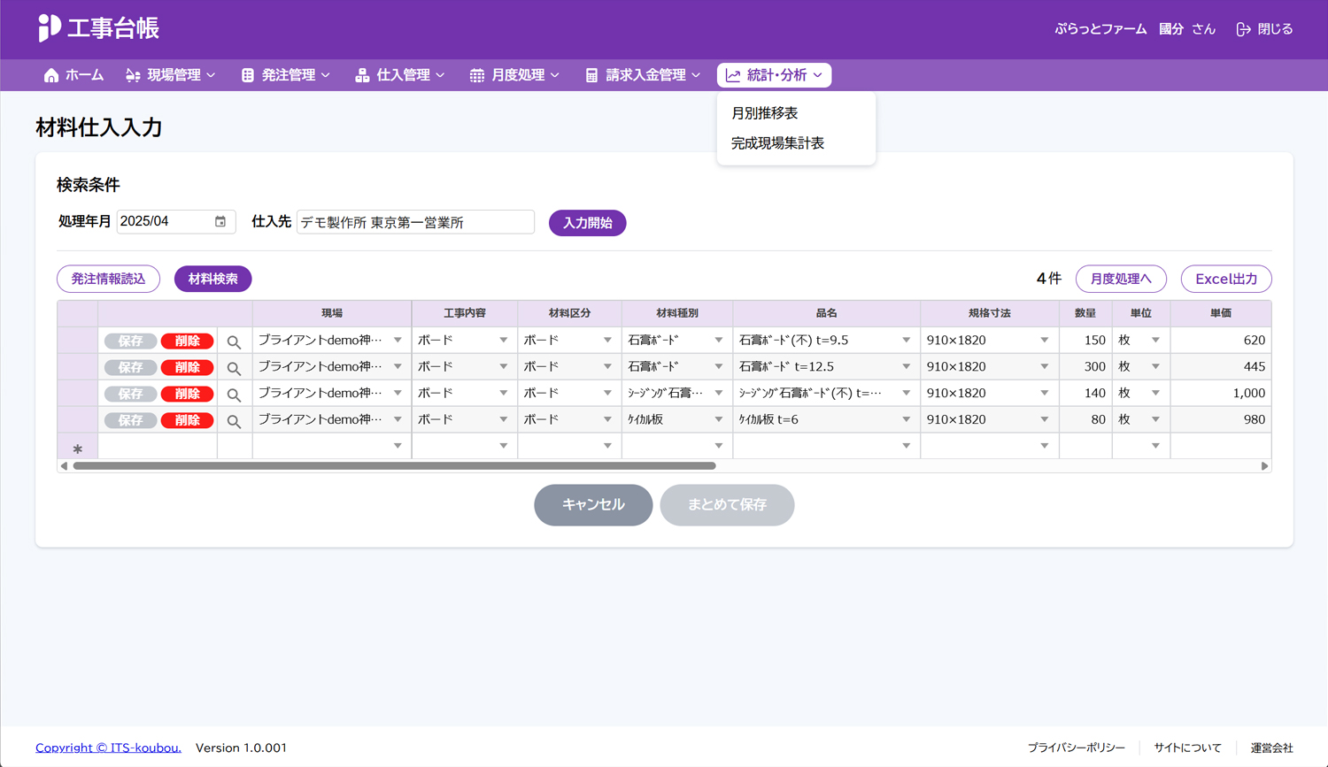
Task: Click the new-row asterisk marker
Action: pyautogui.click(x=78, y=449)
